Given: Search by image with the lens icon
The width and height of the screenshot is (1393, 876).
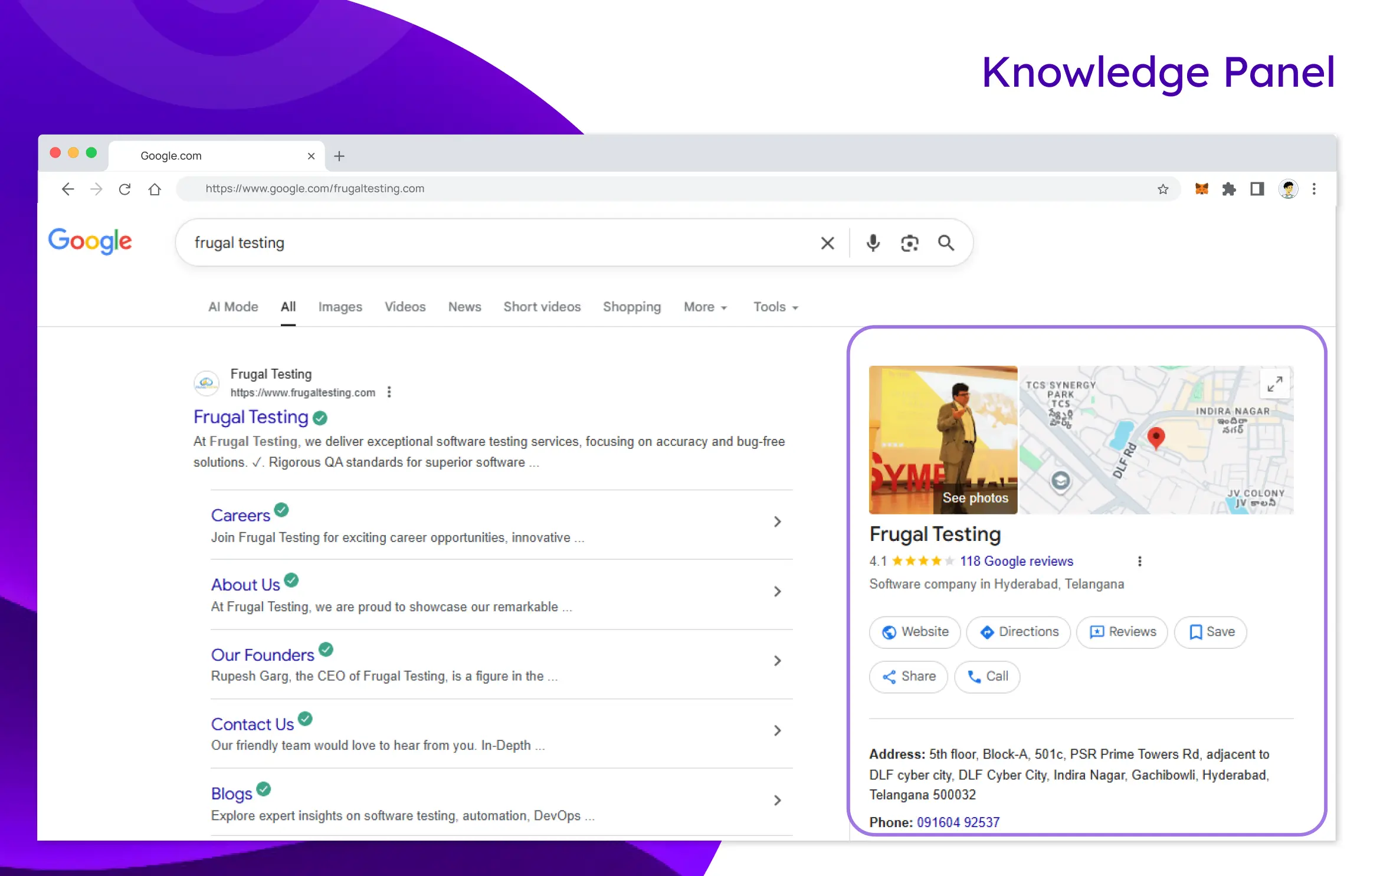Looking at the screenshot, I should (910, 242).
